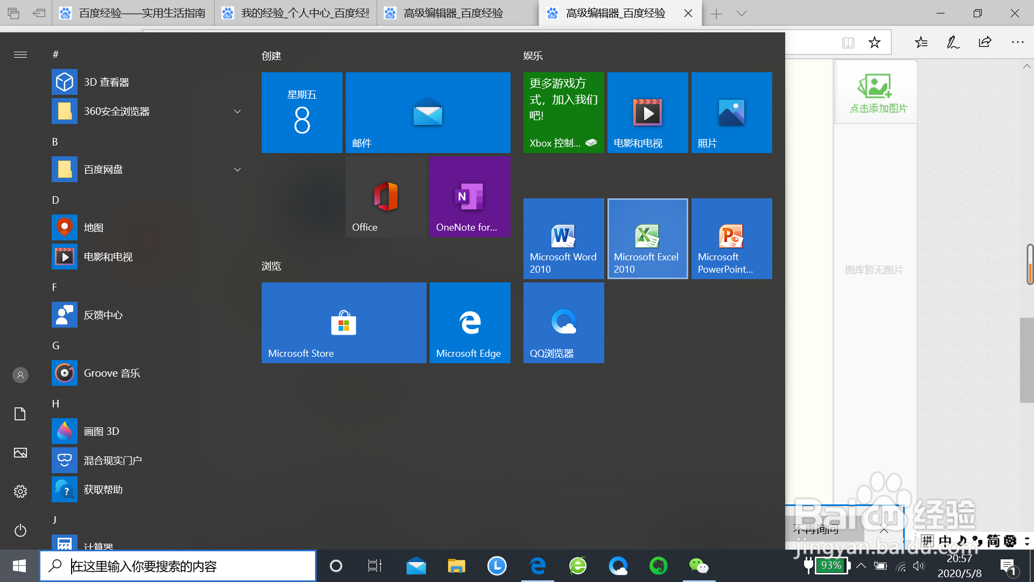Open Settings gear in the Start sidebar
This screenshot has height=582, width=1034.
pyautogui.click(x=20, y=491)
